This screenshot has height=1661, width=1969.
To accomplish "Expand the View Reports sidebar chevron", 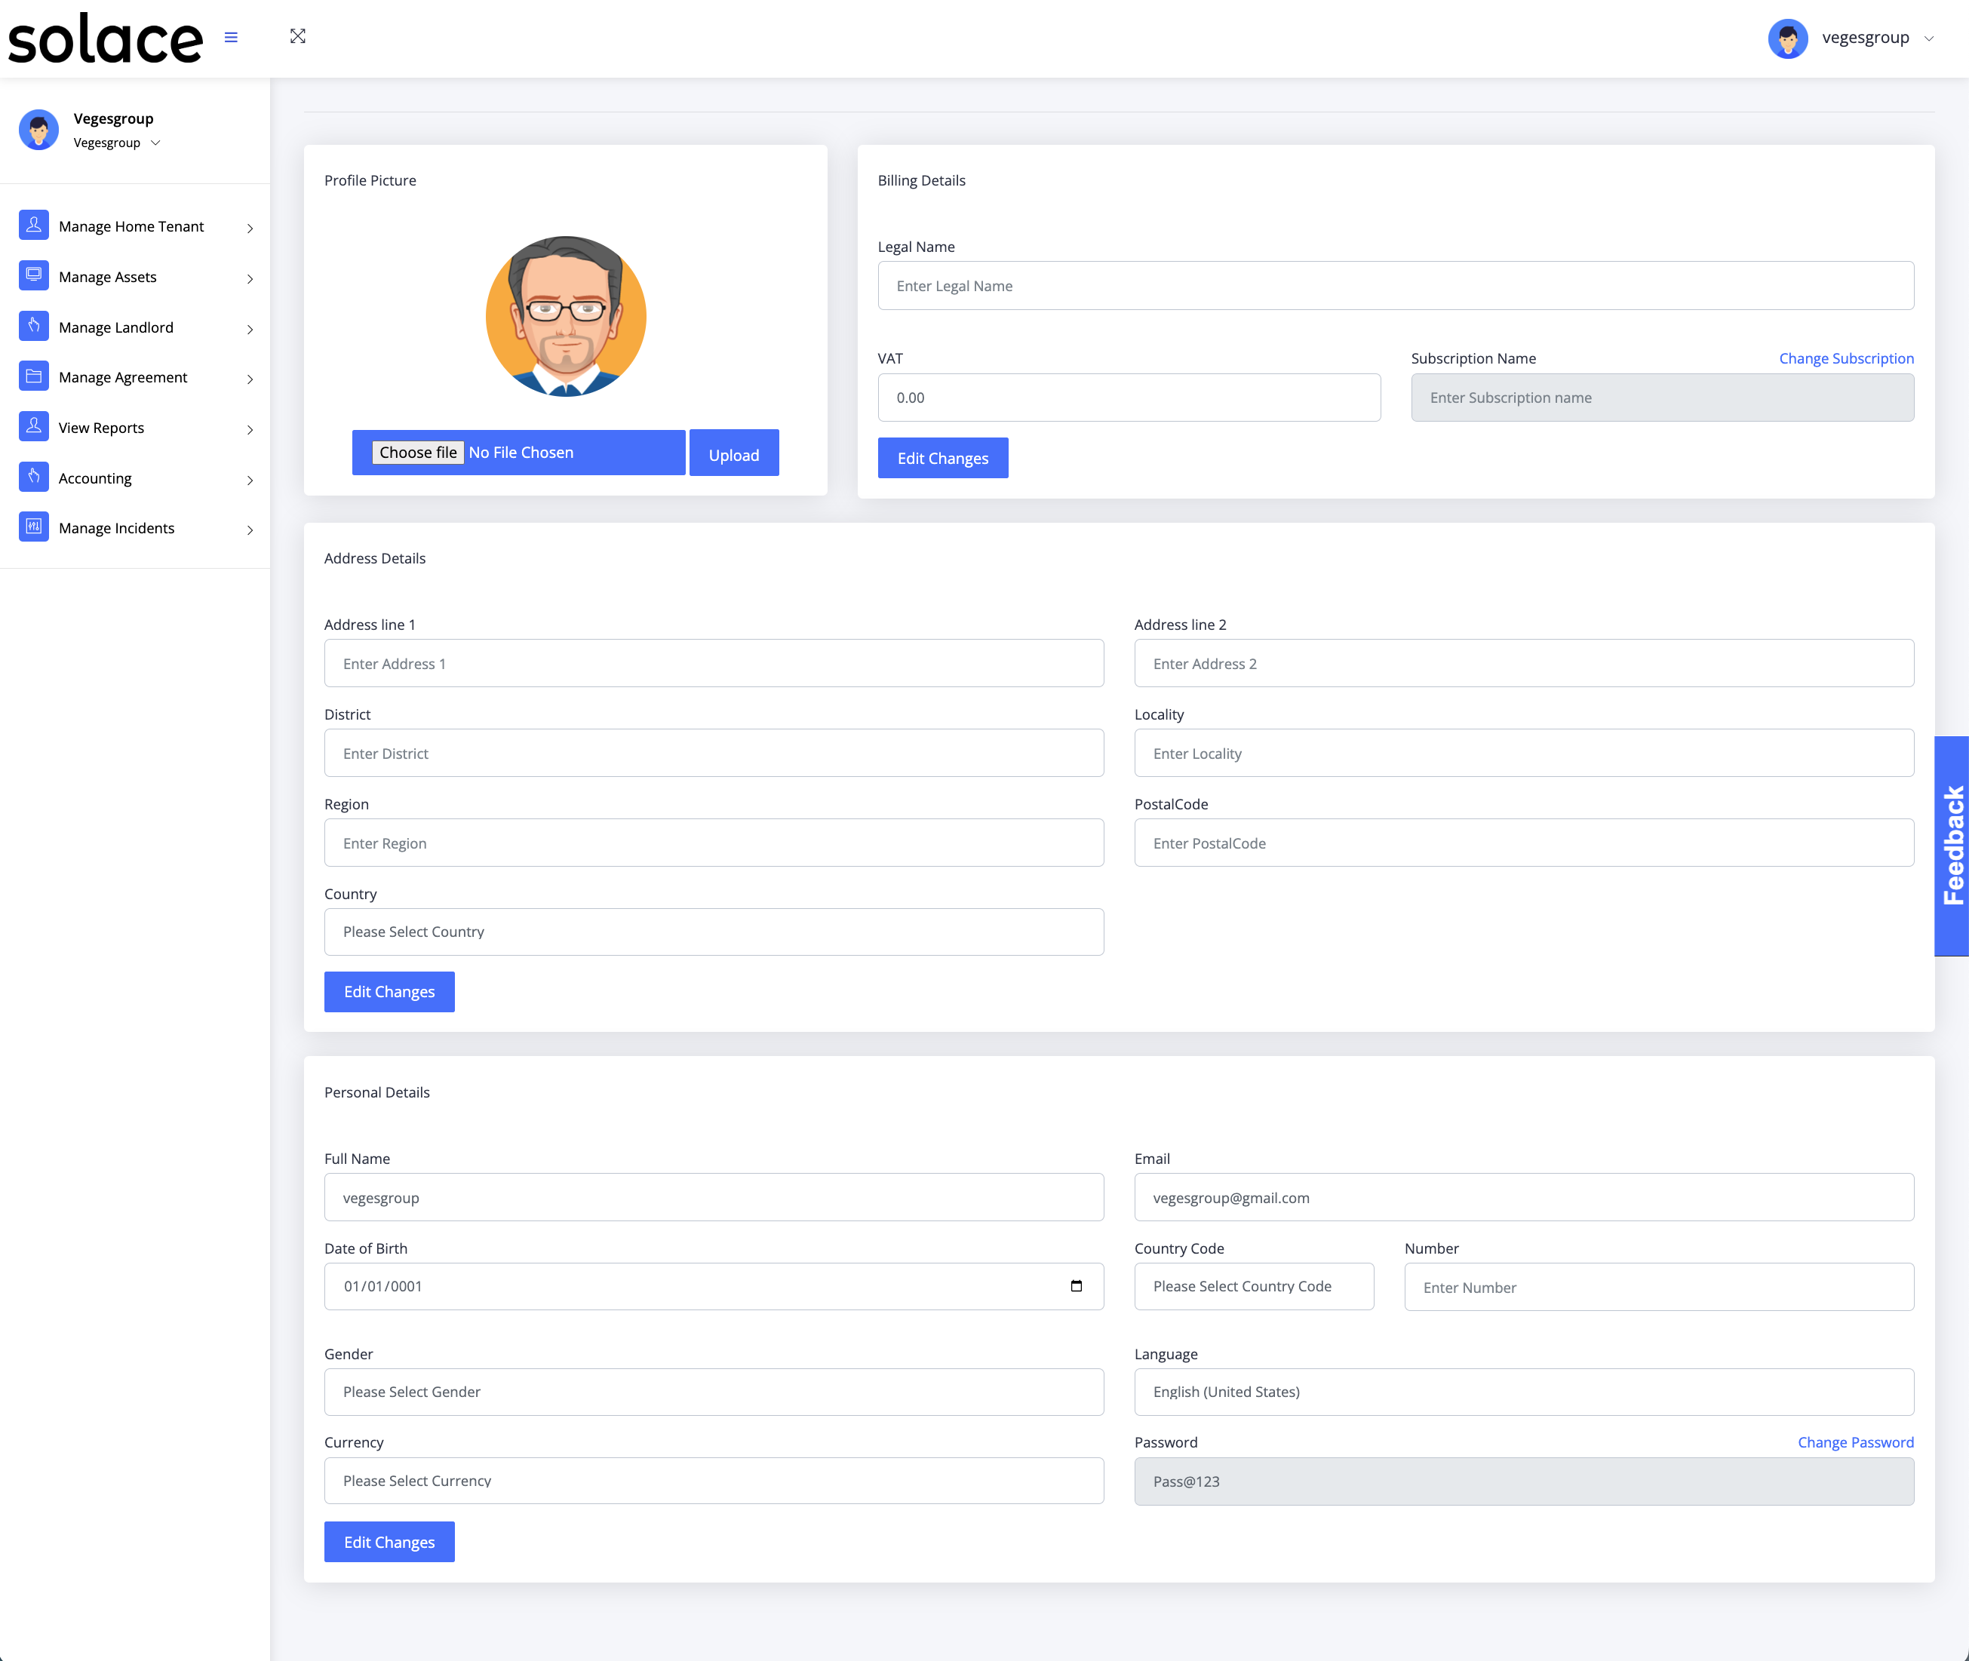I will [250, 429].
